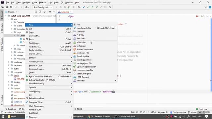Viewport: 212px width, 119px height.
Task: Click the ENG language indicator in tray
Action: point(193,116)
